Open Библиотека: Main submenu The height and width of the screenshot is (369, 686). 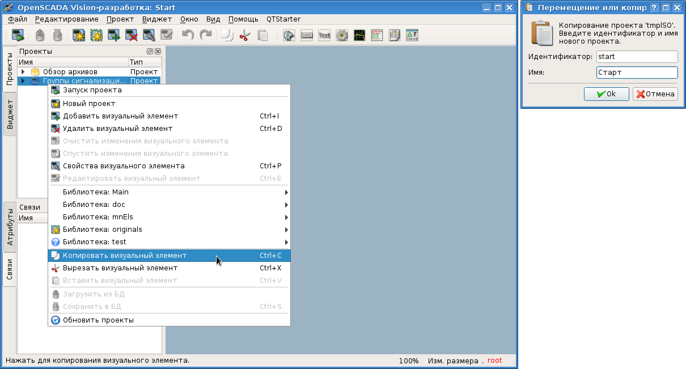click(169, 192)
